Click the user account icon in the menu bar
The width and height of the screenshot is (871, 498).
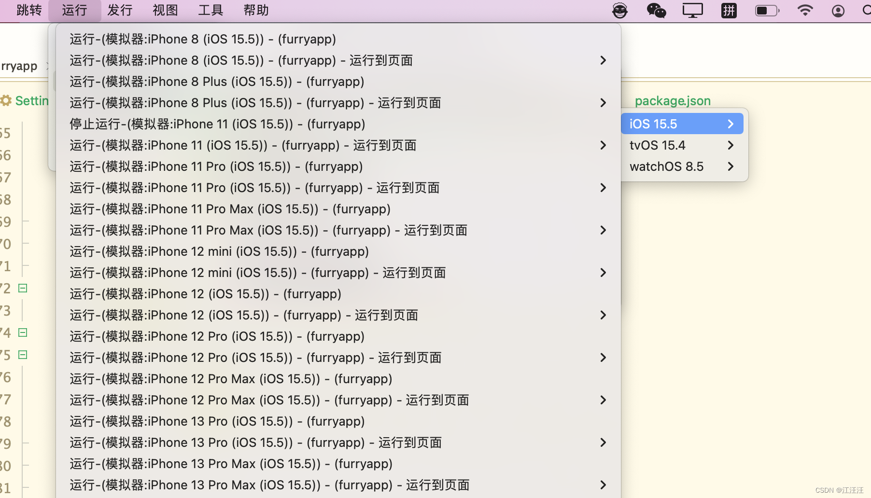click(x=838, y=11)
